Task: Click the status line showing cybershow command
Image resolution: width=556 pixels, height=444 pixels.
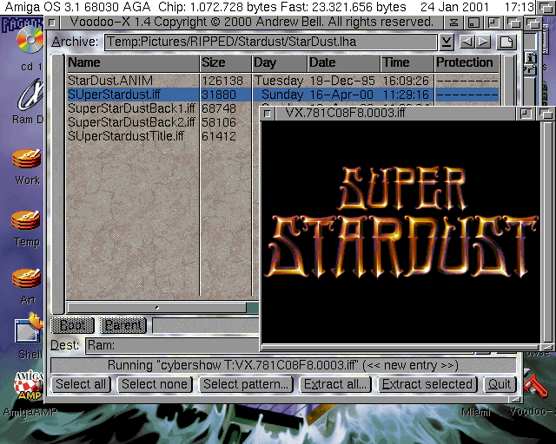Action: click(283, 365)
